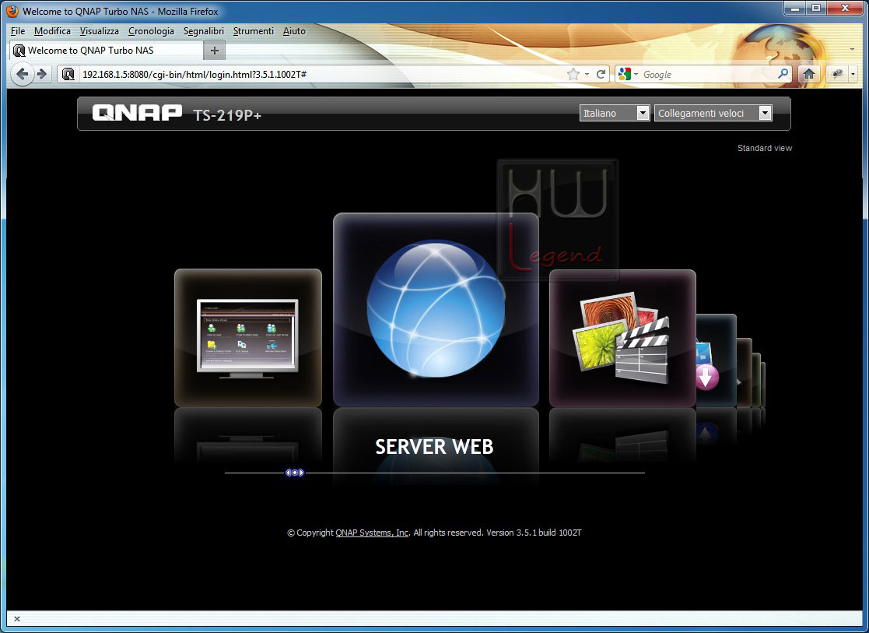
Task: Focus the browser address bar URL
Action: (x=321, y=74)
